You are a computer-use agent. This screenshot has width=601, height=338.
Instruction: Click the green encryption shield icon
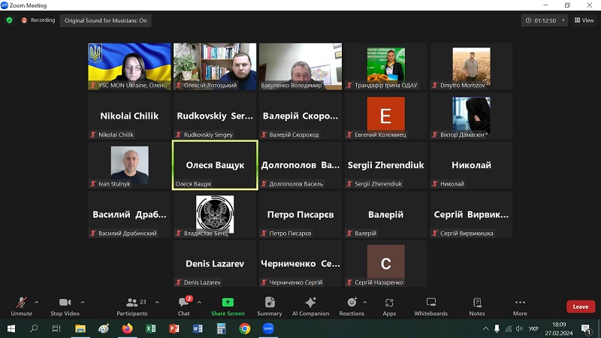pos(10,20)
